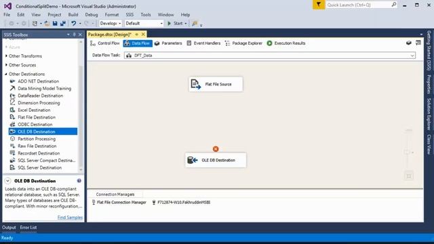Click zoom to fit icon on canvas
The image size is (434, 244).
409,176
